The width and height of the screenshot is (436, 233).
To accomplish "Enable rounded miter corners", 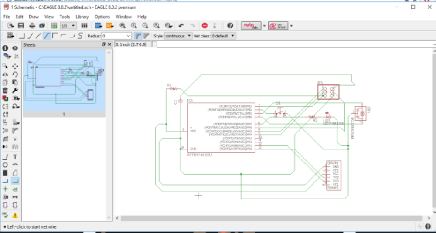I will pos(138,36).
